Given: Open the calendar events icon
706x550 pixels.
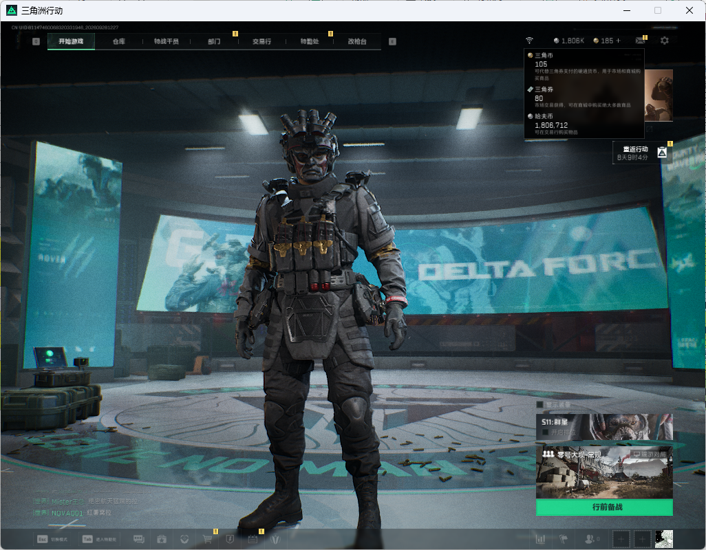Looking at the screenshot, I should pos(253,539).
